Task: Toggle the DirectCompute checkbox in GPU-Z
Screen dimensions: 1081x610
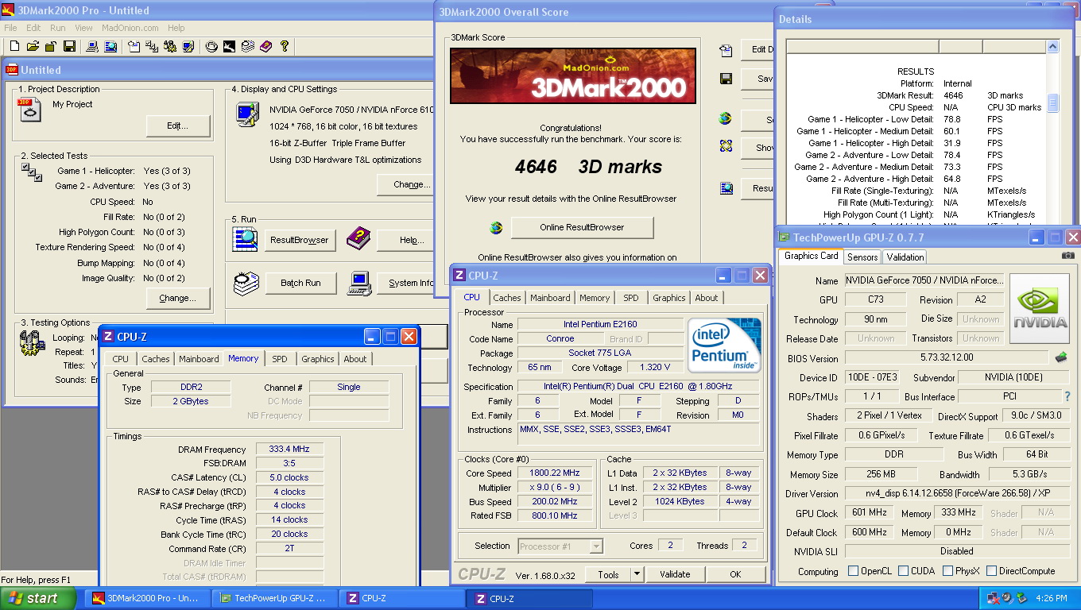Action: click(x=991, y=571)
